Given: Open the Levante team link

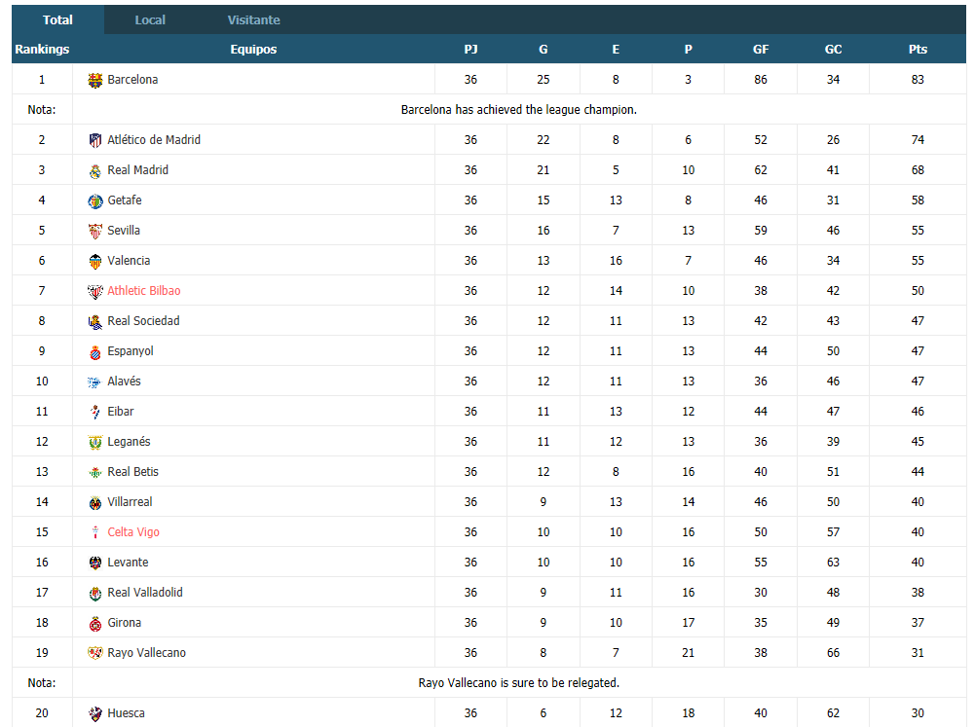Looking at the screenshot, I should 128,563.
